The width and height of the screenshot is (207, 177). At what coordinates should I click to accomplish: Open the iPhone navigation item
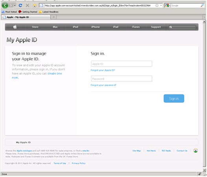pyautogui.click(x=96, y=27)
